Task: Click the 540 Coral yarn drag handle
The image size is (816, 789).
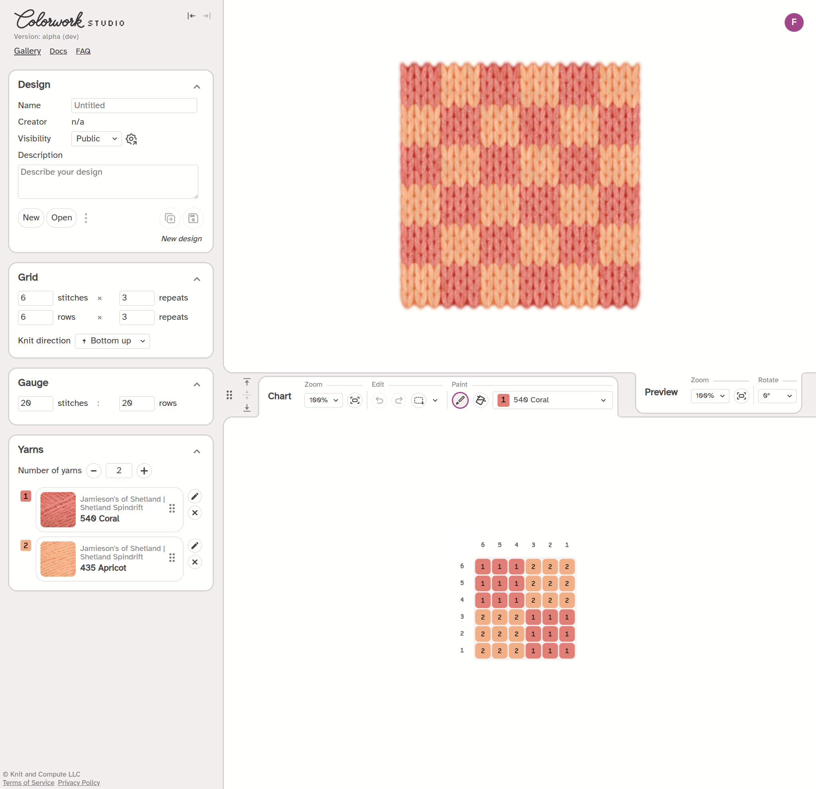Action: tap(172, 509)
